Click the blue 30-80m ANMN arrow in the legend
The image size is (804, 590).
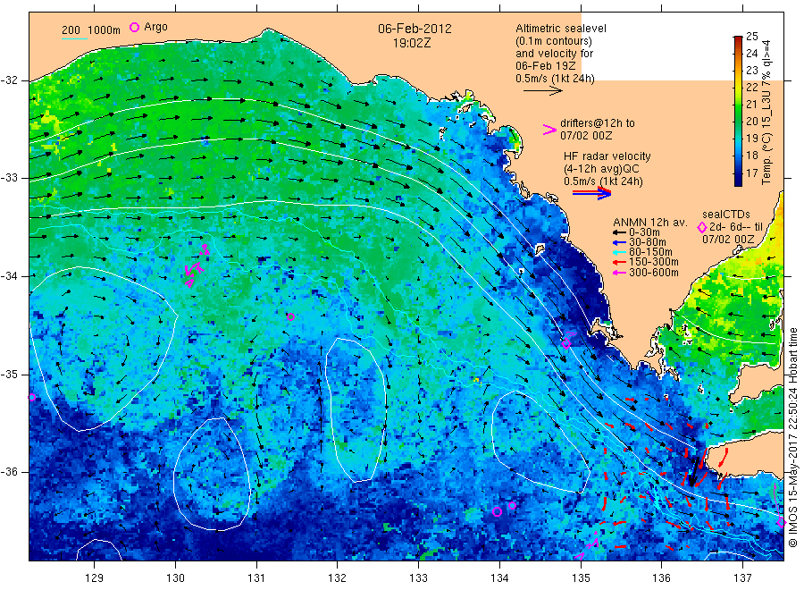click(x=620, y=242)
